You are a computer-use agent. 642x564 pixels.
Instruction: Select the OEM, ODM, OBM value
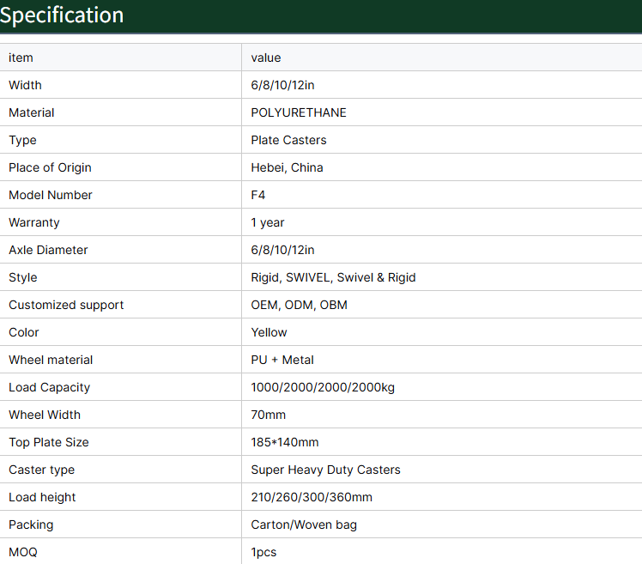tap(299, 305)
